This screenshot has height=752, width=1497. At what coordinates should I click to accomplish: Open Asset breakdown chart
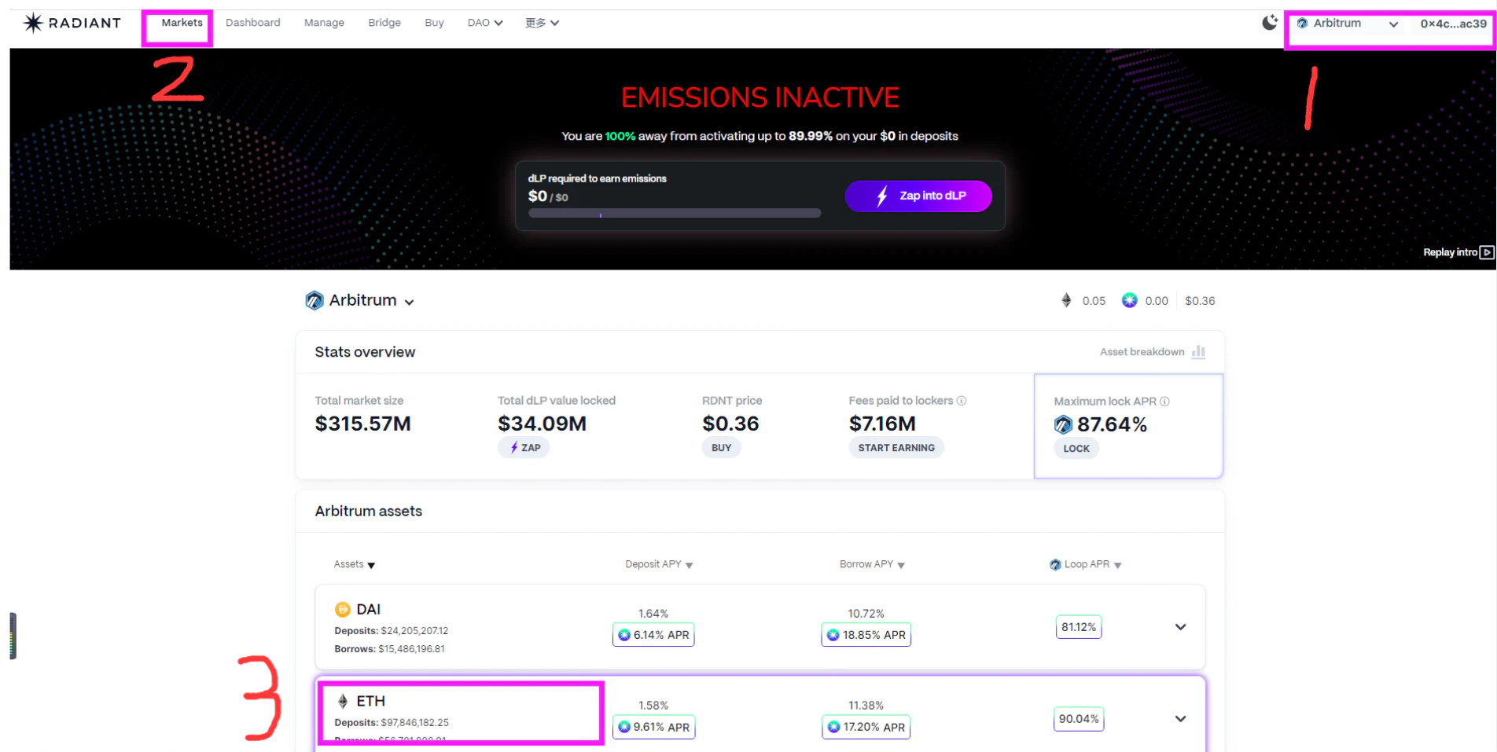coord(1153,352)
